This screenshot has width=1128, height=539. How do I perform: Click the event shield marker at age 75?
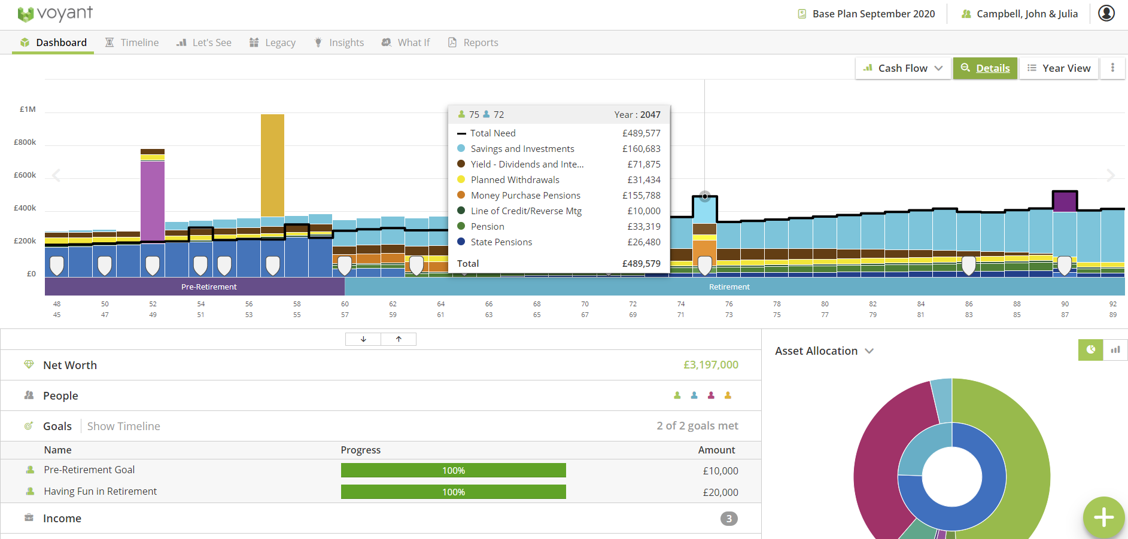(705, 265)
